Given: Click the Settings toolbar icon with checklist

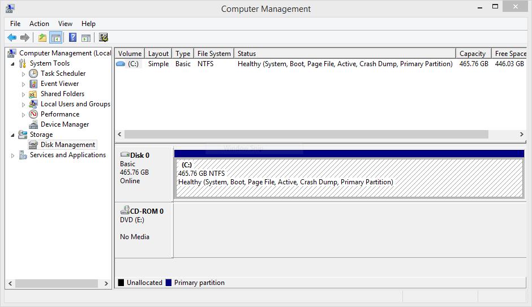Looking at the screenshot, I should tap(103, 38).
